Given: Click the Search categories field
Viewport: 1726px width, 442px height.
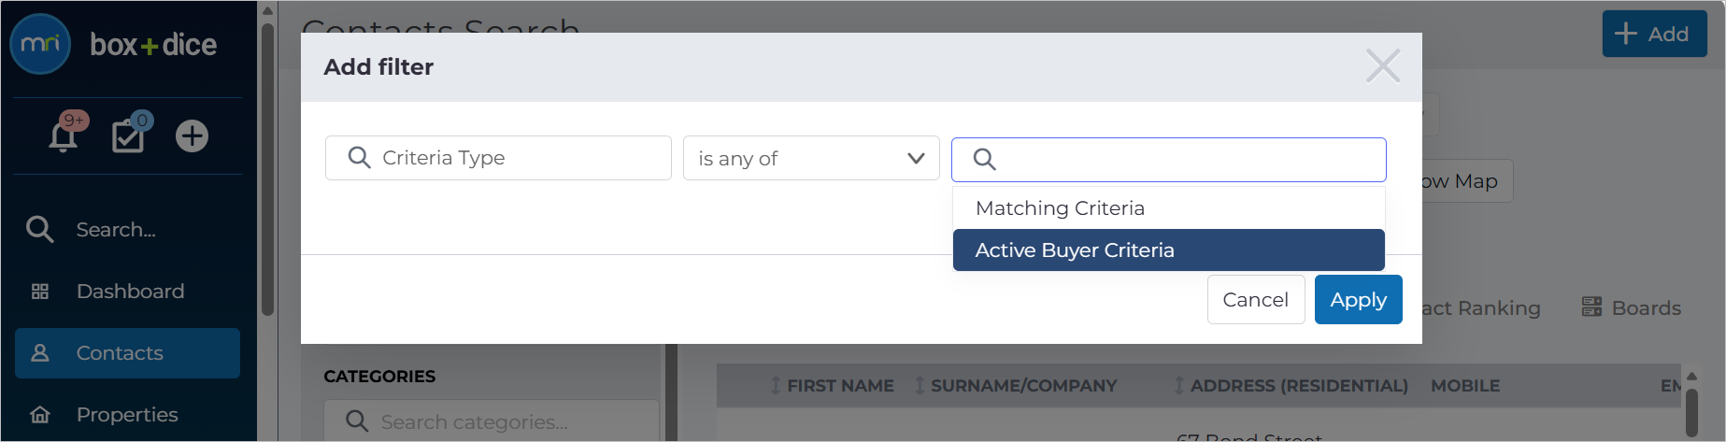Looking at the screenshot, I should click(x=492, y=421).
